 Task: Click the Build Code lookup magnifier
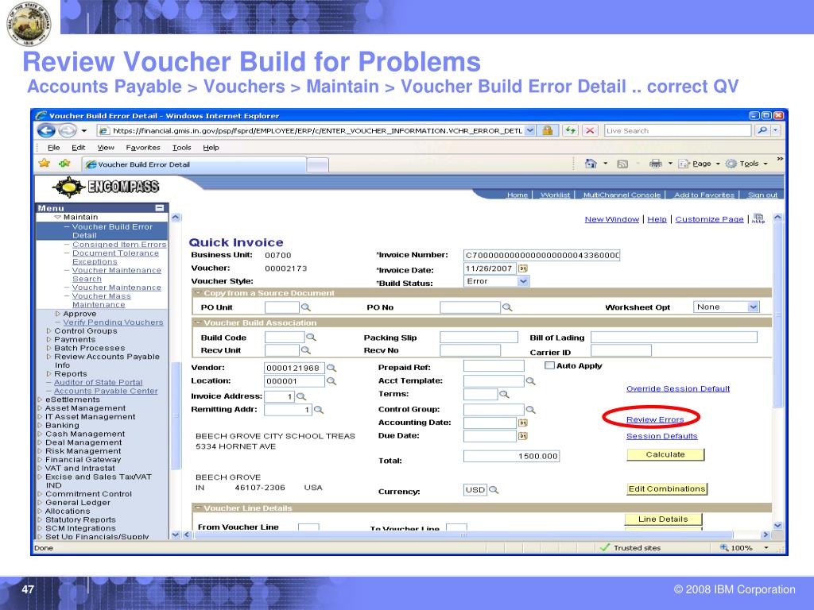pos(311,337)
